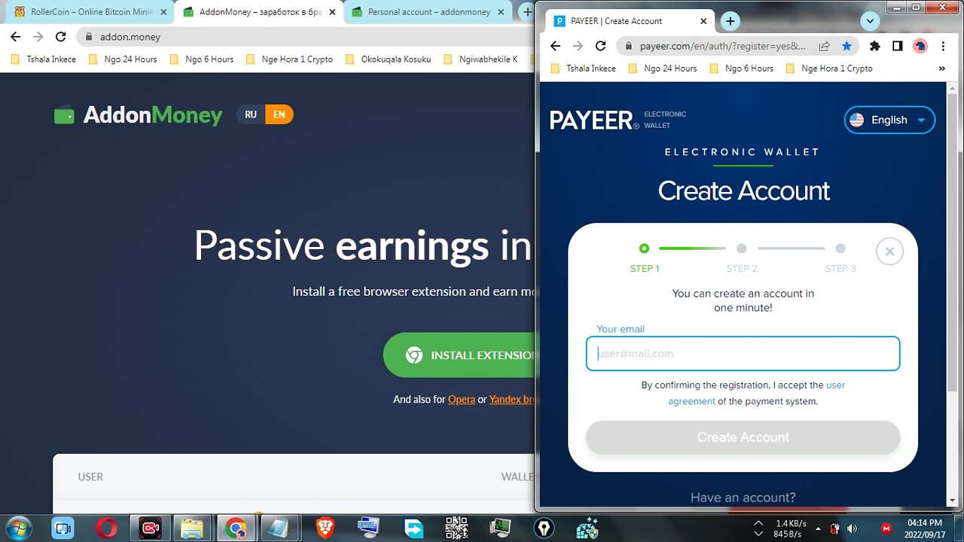Image resolution: width=964 pixels, height=542 pixels.
Task: Open the Extensions puzzle icon
Action: (874, 46)
